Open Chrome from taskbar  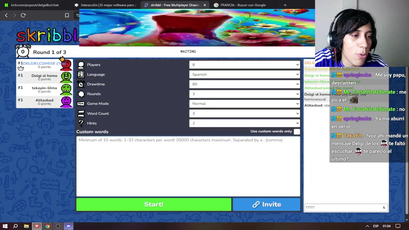[x=47, y=226]
